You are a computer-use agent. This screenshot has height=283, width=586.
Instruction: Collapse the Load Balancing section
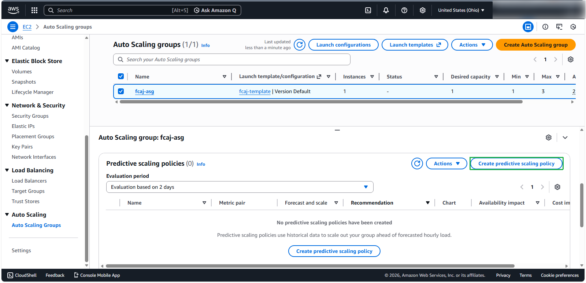tap(7, 170)
